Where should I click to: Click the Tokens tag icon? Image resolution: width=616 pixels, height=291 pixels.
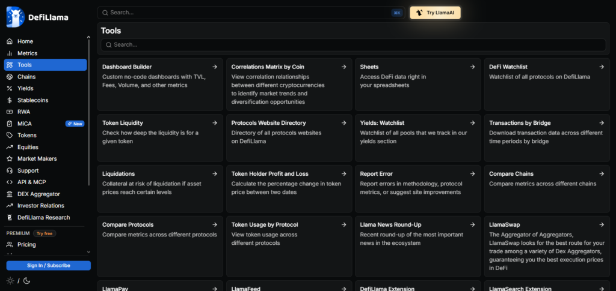[10, 136]
